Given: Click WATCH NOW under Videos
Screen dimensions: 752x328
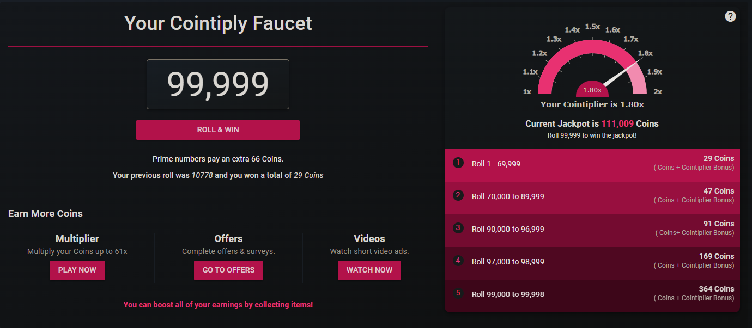Looking at the screenshot, I should pos(369,270).
